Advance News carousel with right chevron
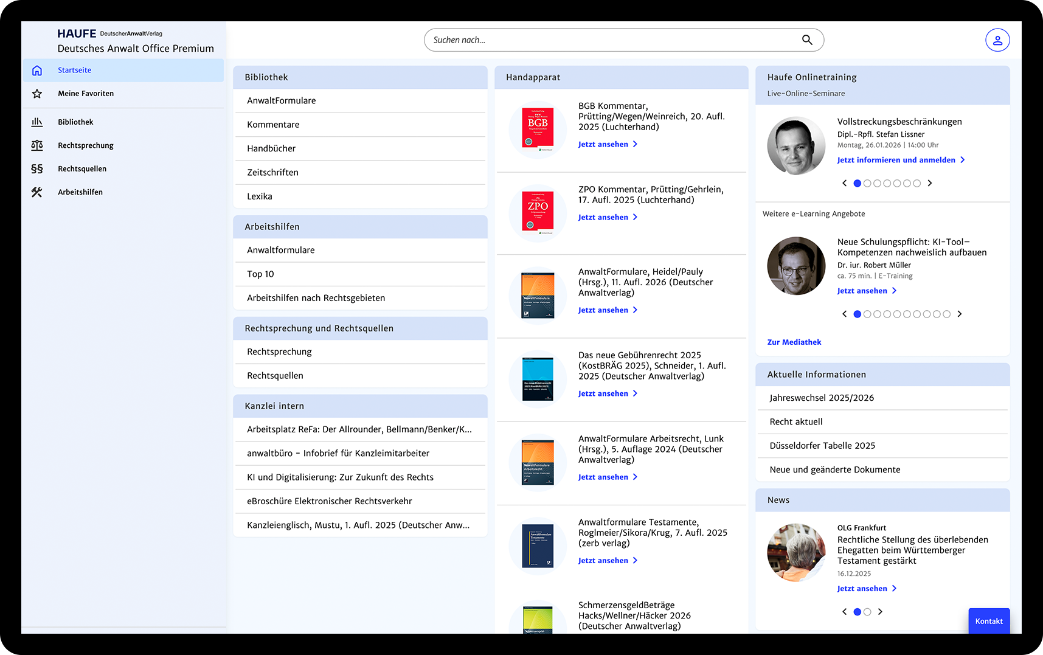The height and width of the screenshot is (655, 1043). (880, 612)
